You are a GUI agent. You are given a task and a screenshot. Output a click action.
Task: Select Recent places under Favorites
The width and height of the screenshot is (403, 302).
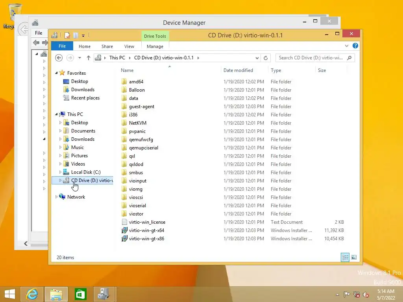point(85,98)
